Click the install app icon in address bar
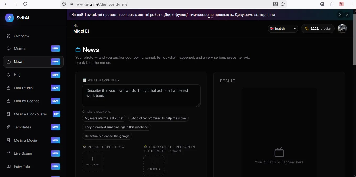Viewport: 356px width, 177px height. coord(275,4)
